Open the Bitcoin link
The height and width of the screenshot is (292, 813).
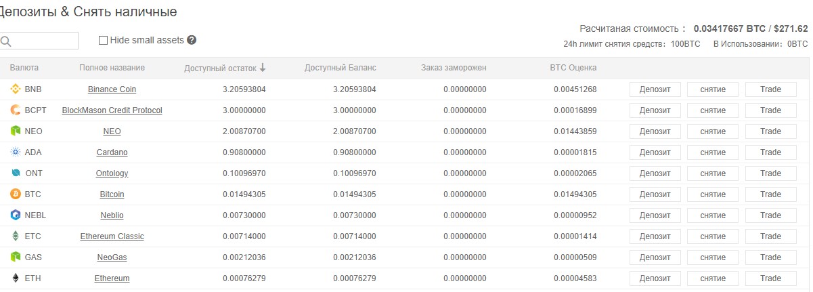(112, 194)
